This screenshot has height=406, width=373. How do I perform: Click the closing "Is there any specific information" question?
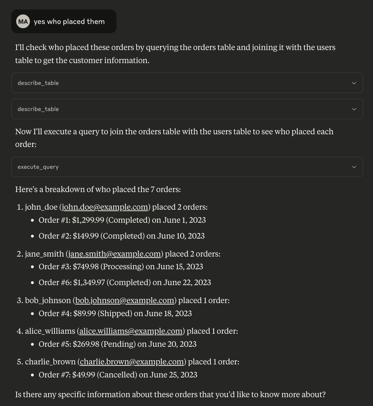click(170, 395)
